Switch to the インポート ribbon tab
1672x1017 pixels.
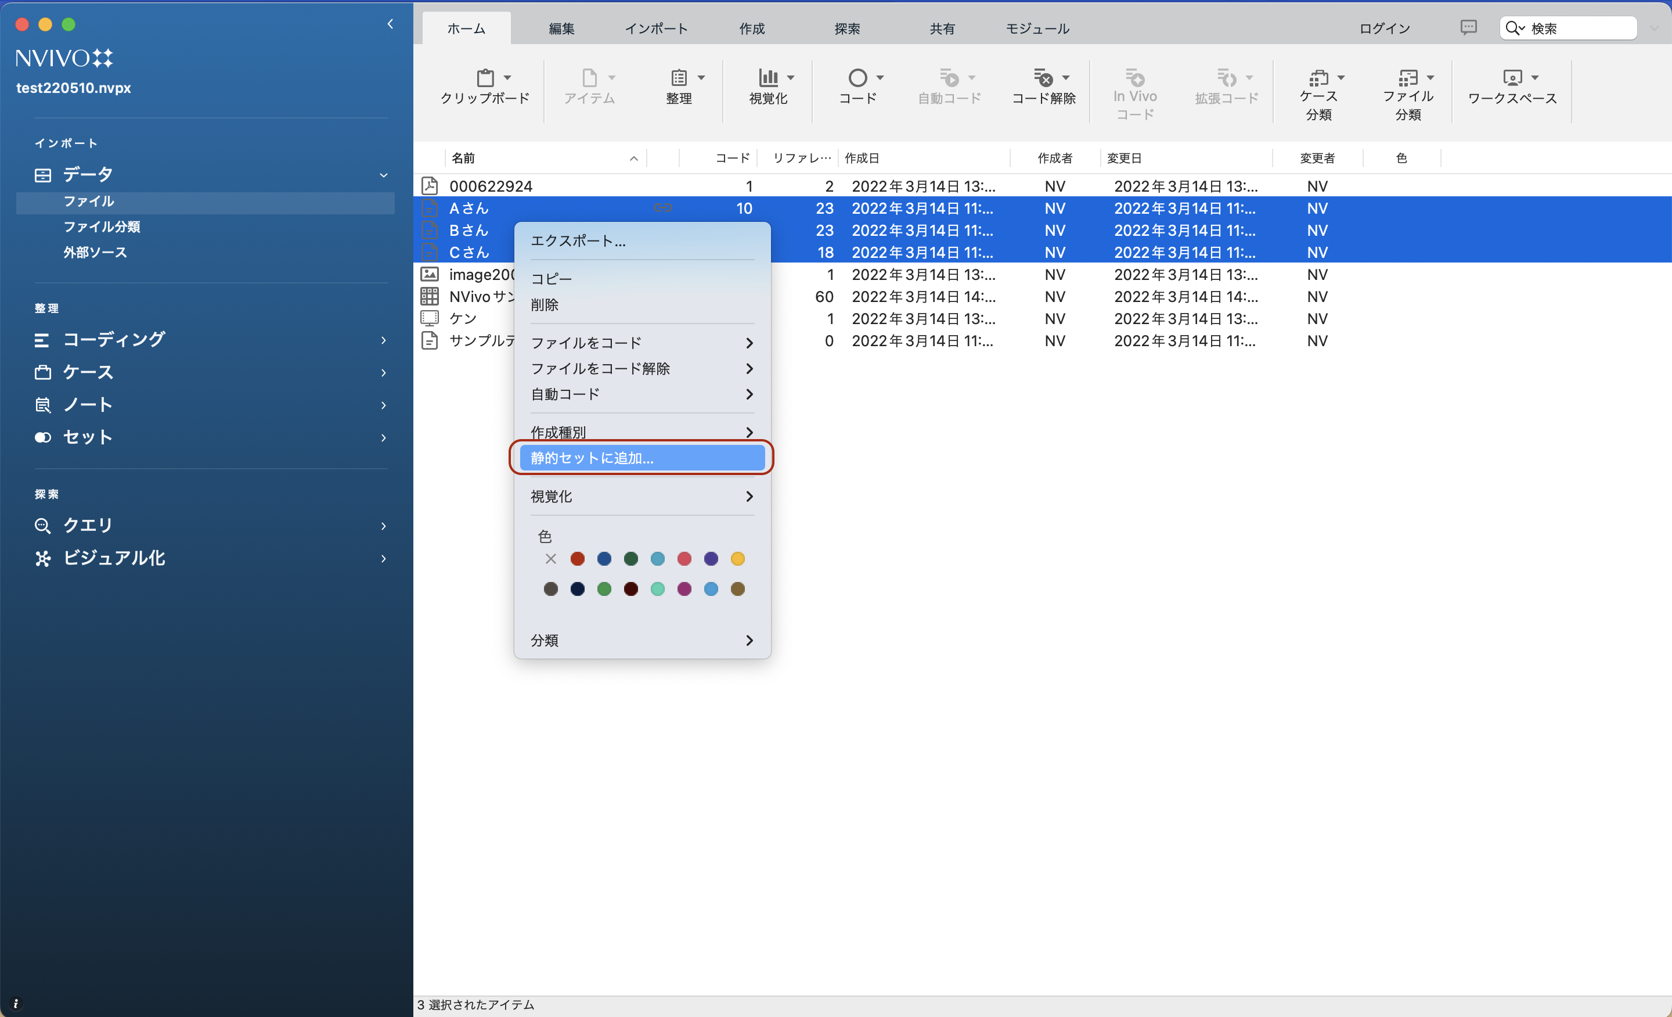(656, 28)
